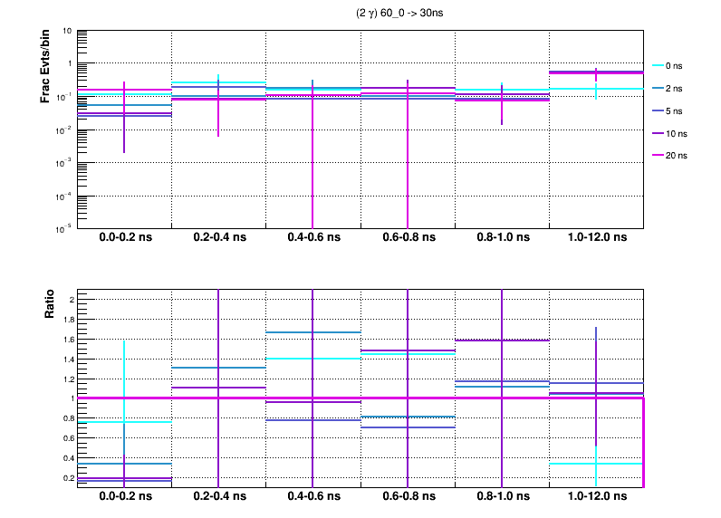Select the "Frac Evts/bin" y-axis title
This screenshot has width=721, height=518.
(45, 67)
